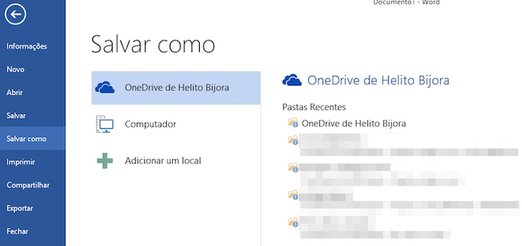The image size is (522, 246).
Task: Click the Pastas Recentes label
Action: (314, 107)
